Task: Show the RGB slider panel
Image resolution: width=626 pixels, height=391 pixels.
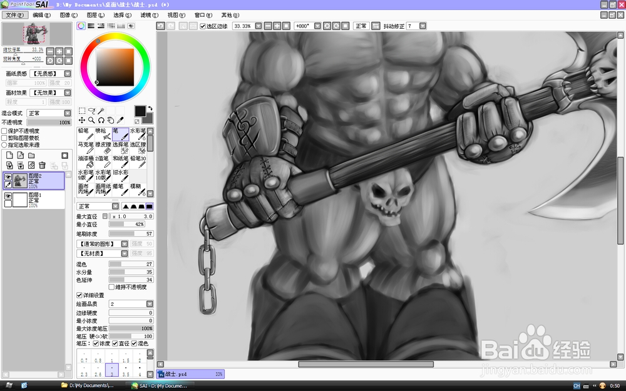Action: coord(91,26)
